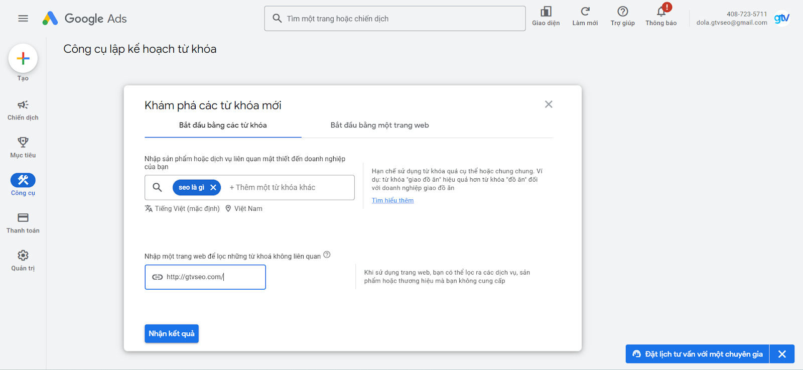The image size is (803, 370).
Task: Change language Tiếng Việt (mặc định)
Action: (x=182, y=208)
